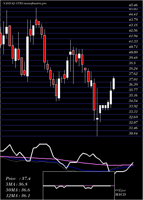Viewport: 143px width, 200px height.
Task: Click the 36.39 price axis label
Action: click(133, 85)
